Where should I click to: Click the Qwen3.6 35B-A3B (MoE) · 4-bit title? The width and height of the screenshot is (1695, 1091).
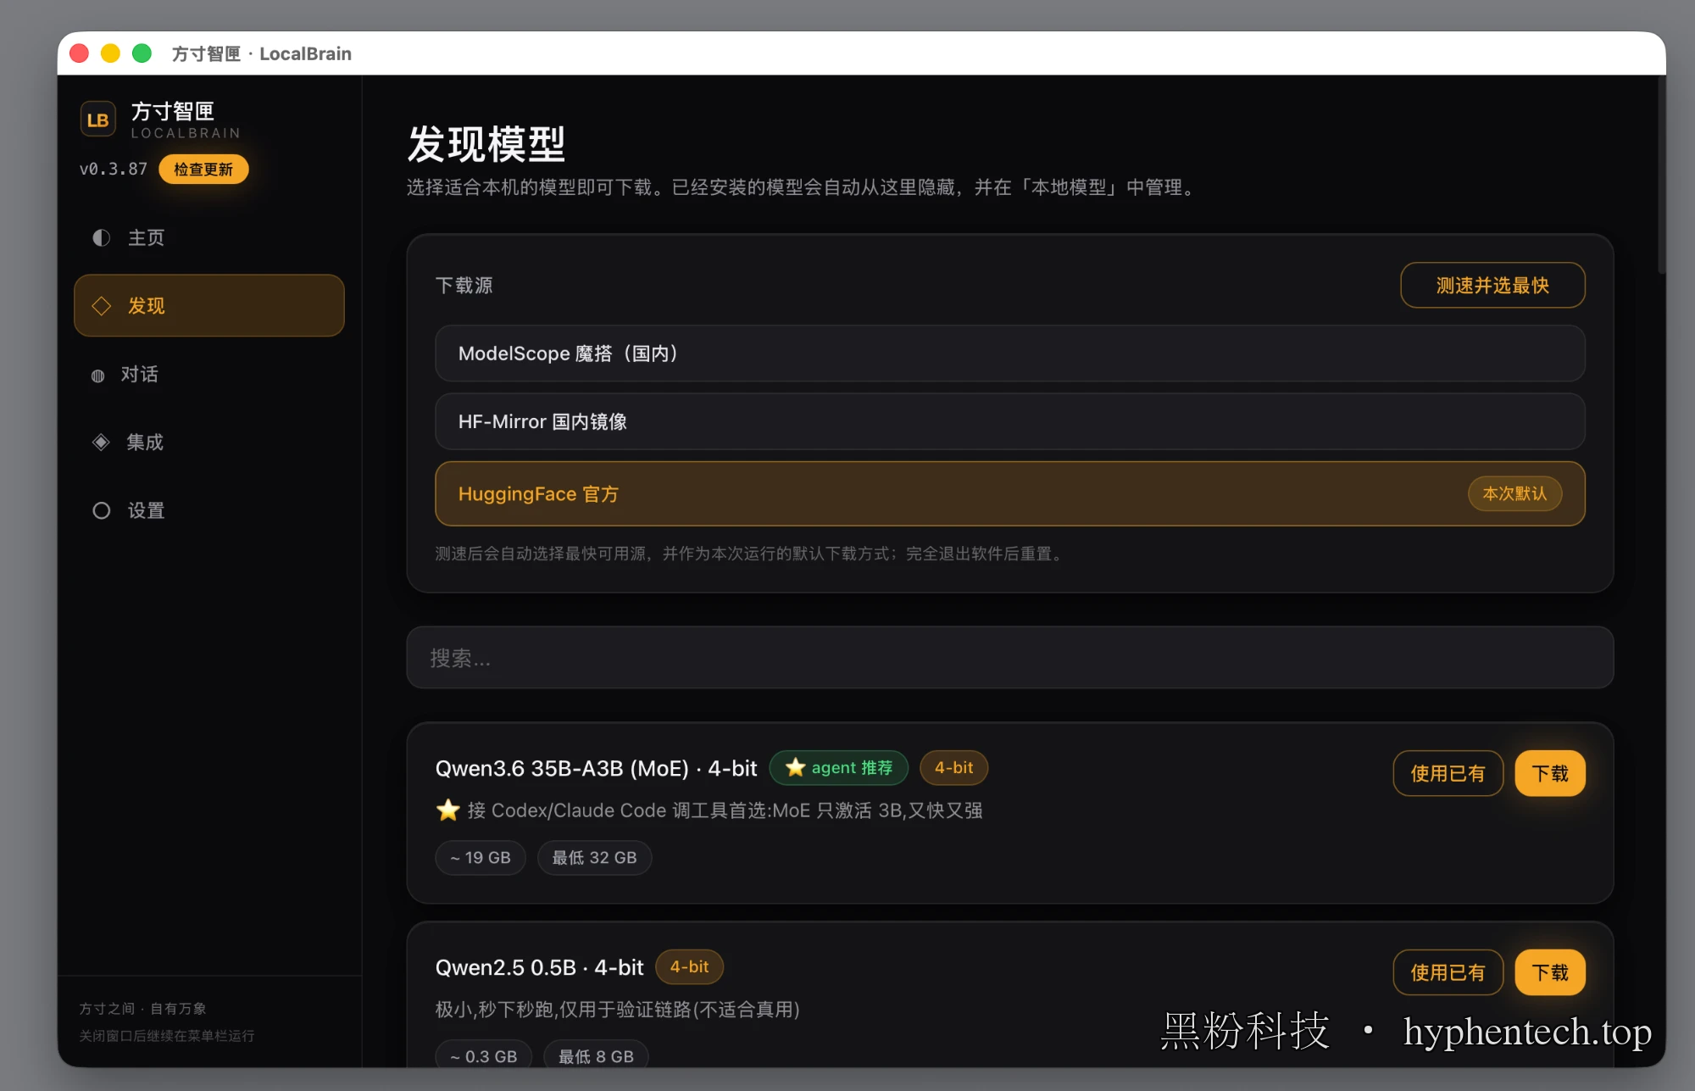pyautogui.click(x=596, y=768)
